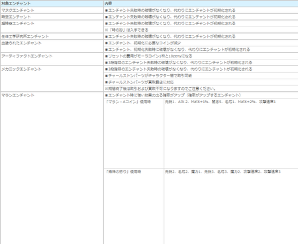Click first description line of 超時空エンチャント
This screenshot has width=298, height=244.
170,23
